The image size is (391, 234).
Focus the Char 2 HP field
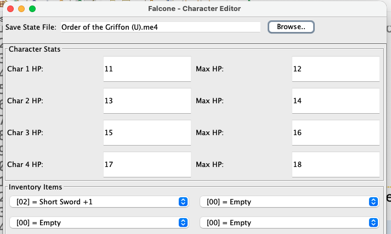coord(146,101)
